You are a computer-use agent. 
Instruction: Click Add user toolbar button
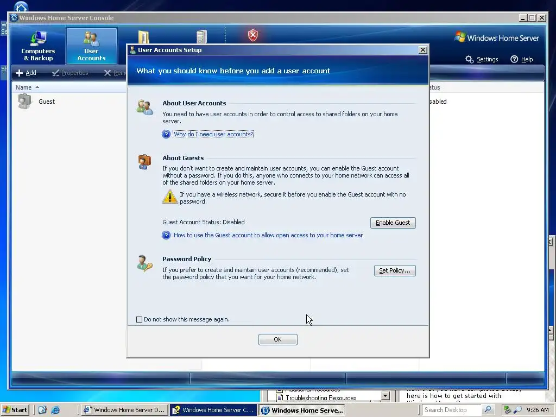[26, 73]
